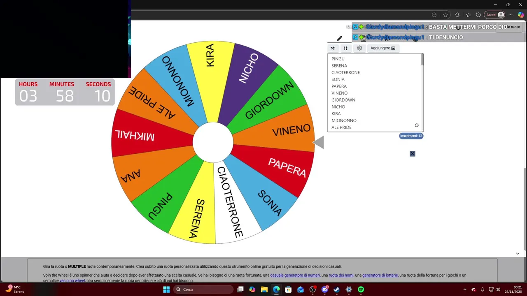Screen dimensions: 527x296
Task: Click the taskbar Cerca search box
Action: [203, 289]
